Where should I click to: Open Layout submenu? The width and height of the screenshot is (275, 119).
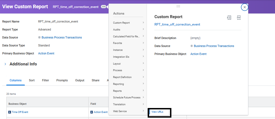[x=128, y=64]
